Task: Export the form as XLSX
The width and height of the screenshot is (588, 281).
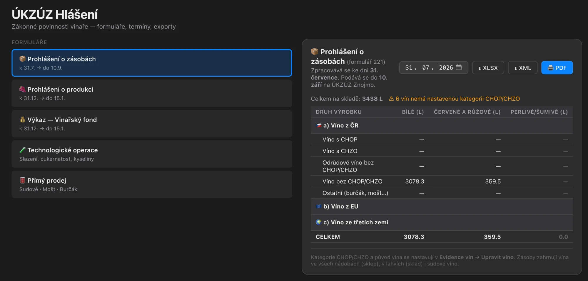Action: tap(488, 68)
